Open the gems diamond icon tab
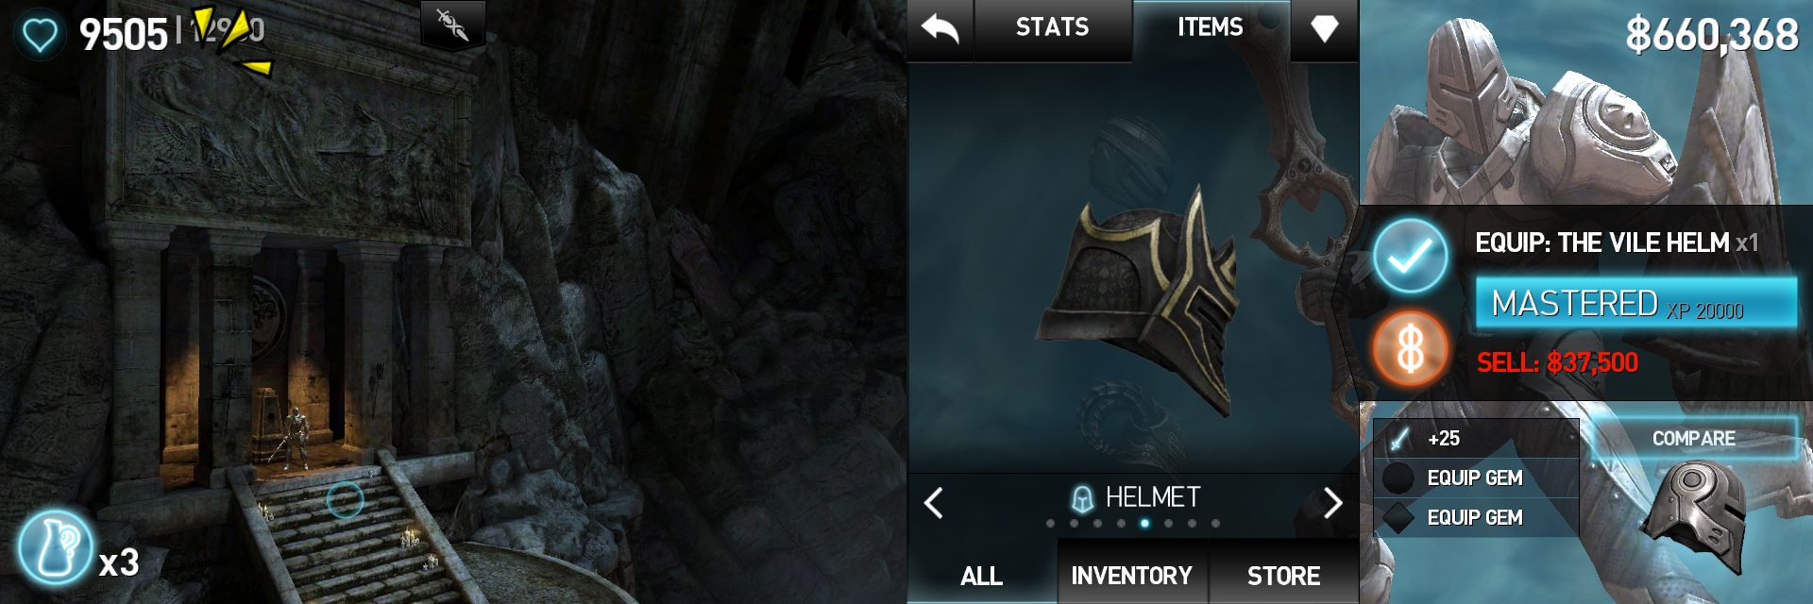The image size is (1813, 604). [1324, 29]
